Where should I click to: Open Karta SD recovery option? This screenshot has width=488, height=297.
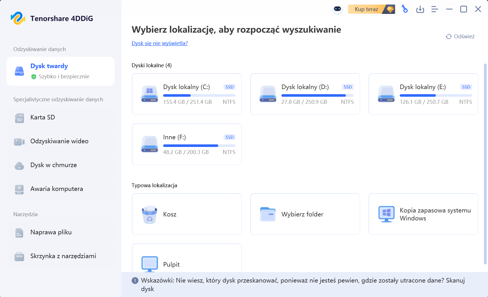[x=60, y=117]
